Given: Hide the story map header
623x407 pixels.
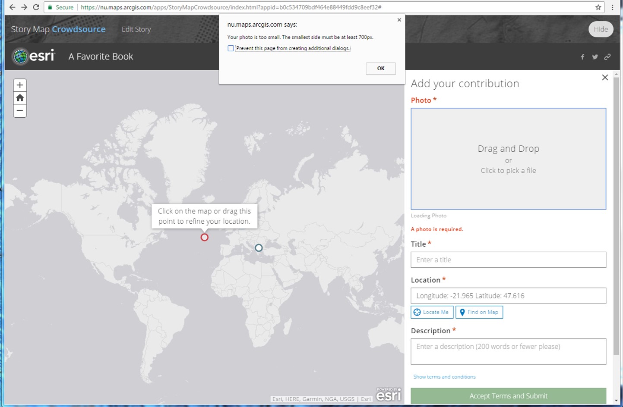Looking at the screenshot, I should click(x=601, y=29).
